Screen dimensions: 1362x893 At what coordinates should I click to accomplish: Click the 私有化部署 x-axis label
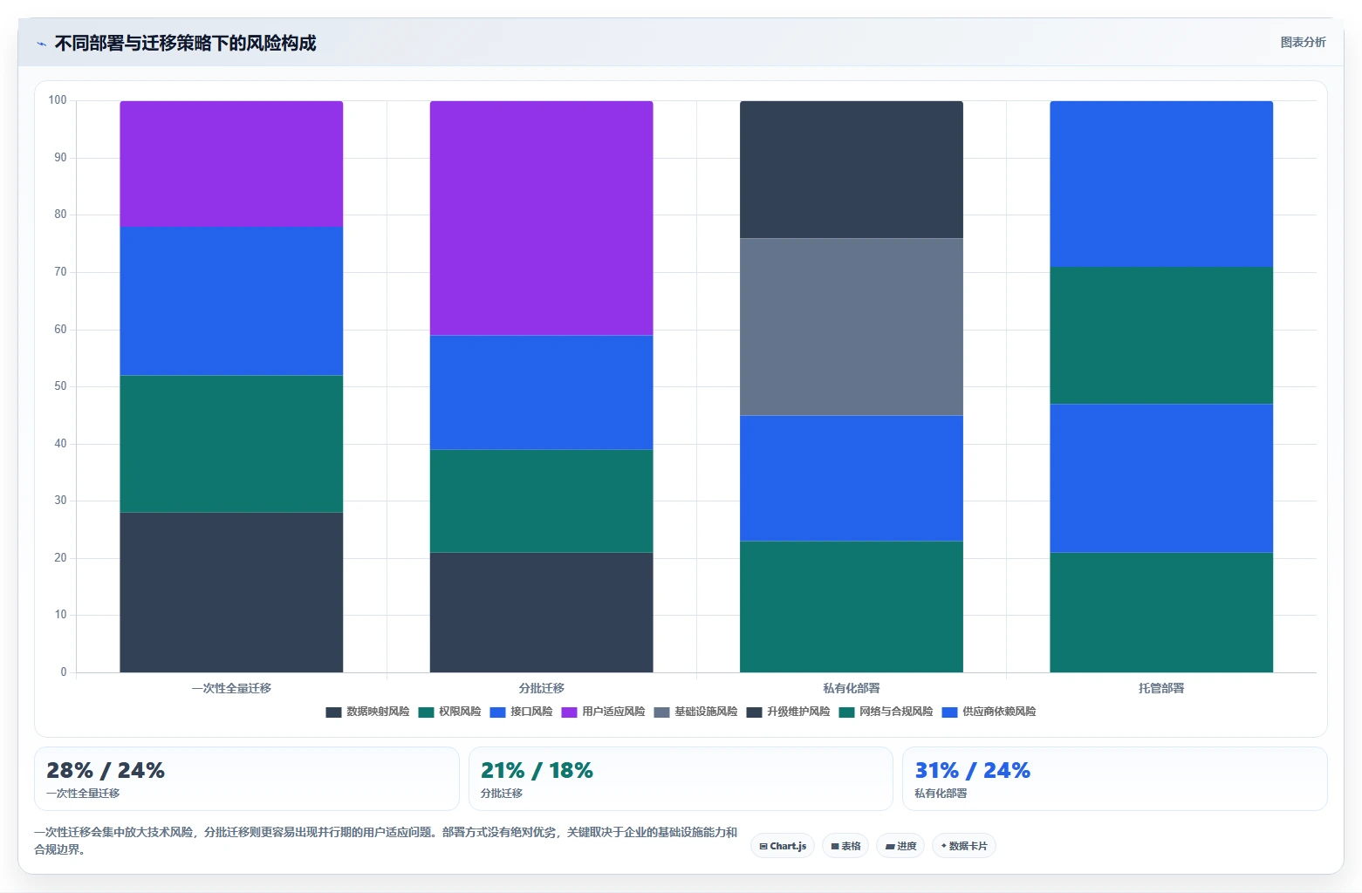coord(852,688)
